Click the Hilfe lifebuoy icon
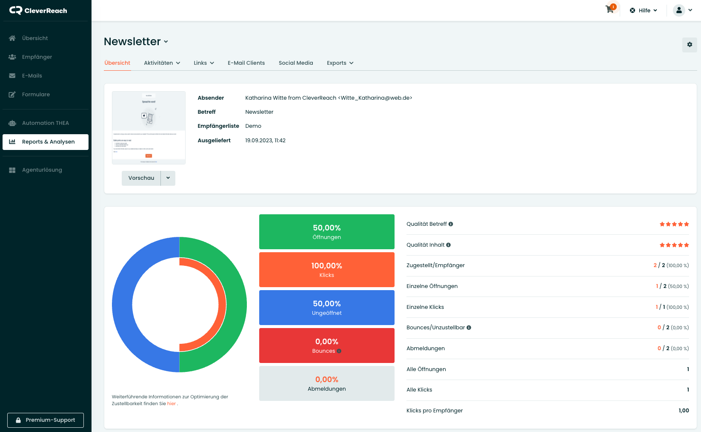The image size is (701, 432). pyautogui.click(x=632, y=10)
